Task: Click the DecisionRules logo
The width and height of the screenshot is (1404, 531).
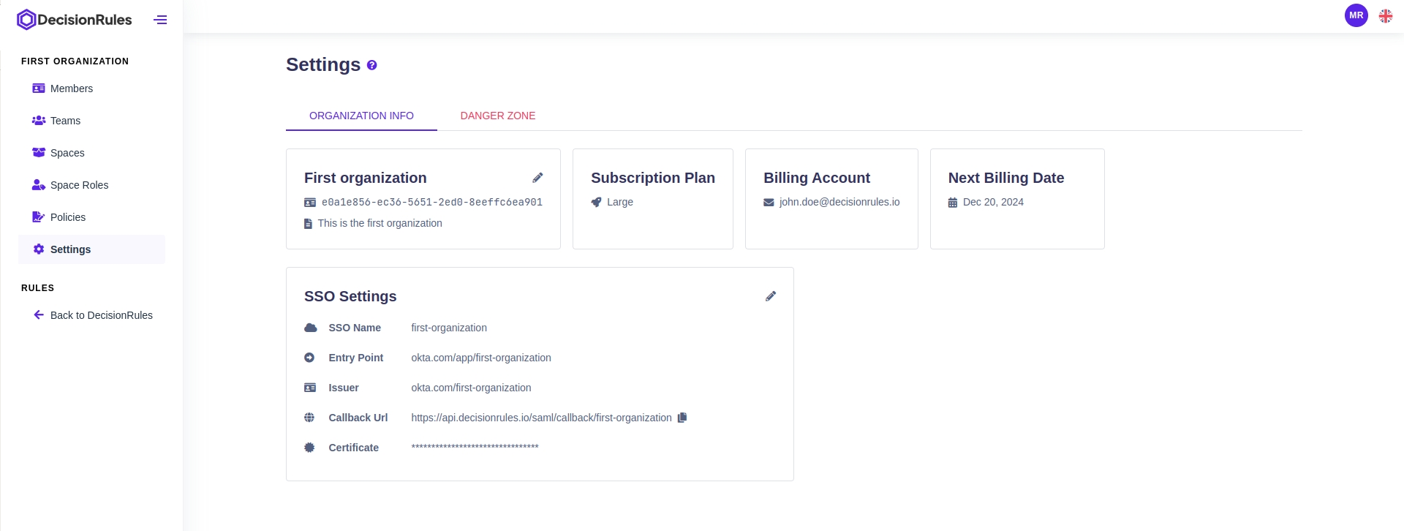Action: (74, 20)
